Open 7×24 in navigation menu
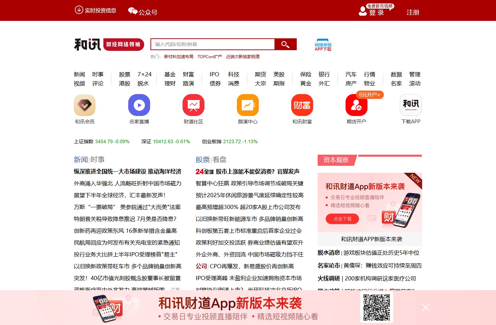The width and height of the screenshot is (496, 325). tap(145, 75)
